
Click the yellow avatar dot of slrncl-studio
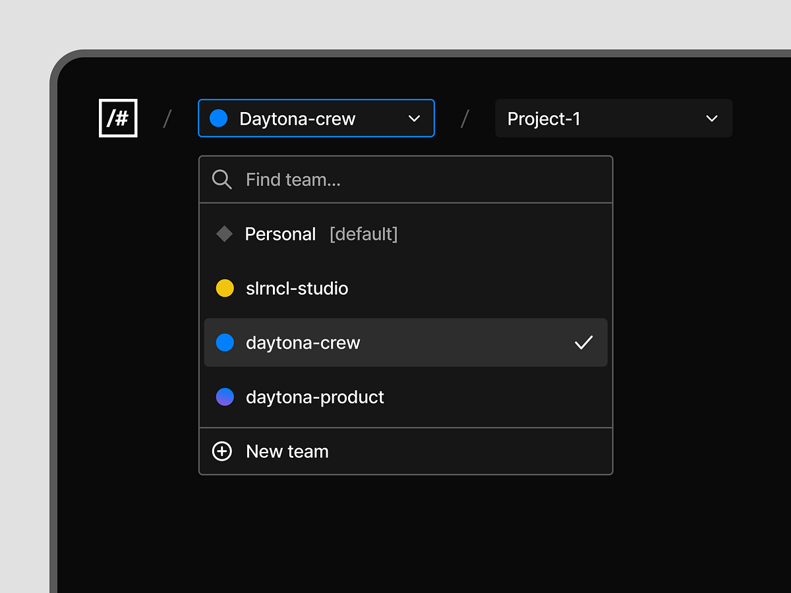(x=225, y=288)
